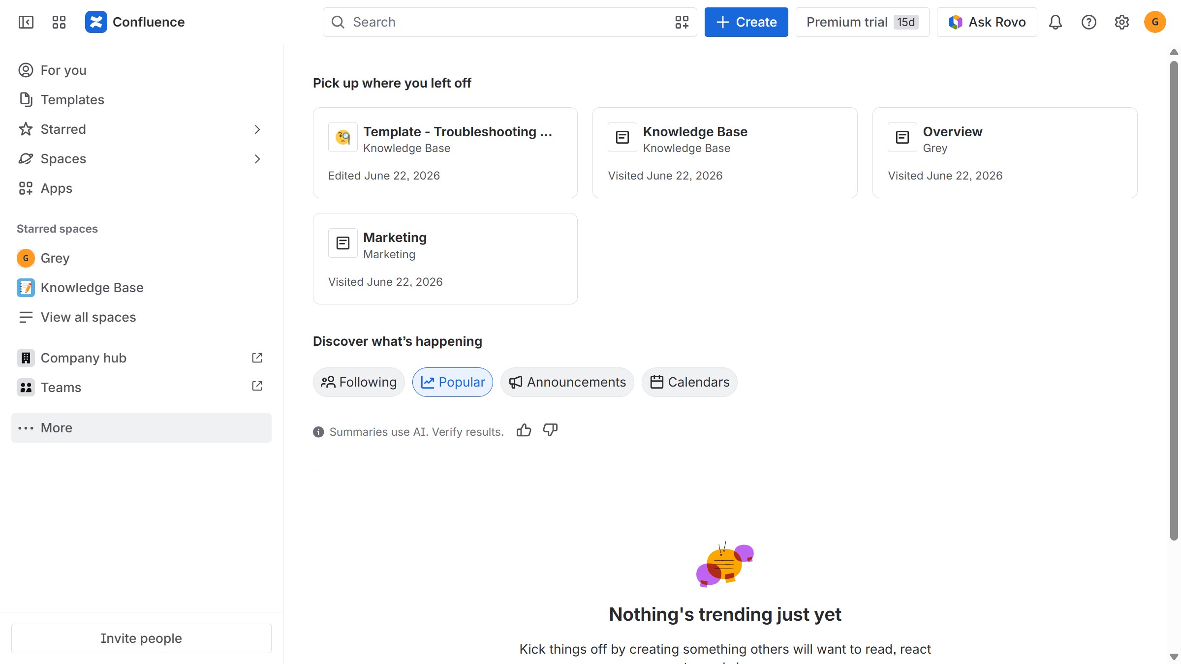
Task: Click the '15d' trial badge
Action: 906,22
